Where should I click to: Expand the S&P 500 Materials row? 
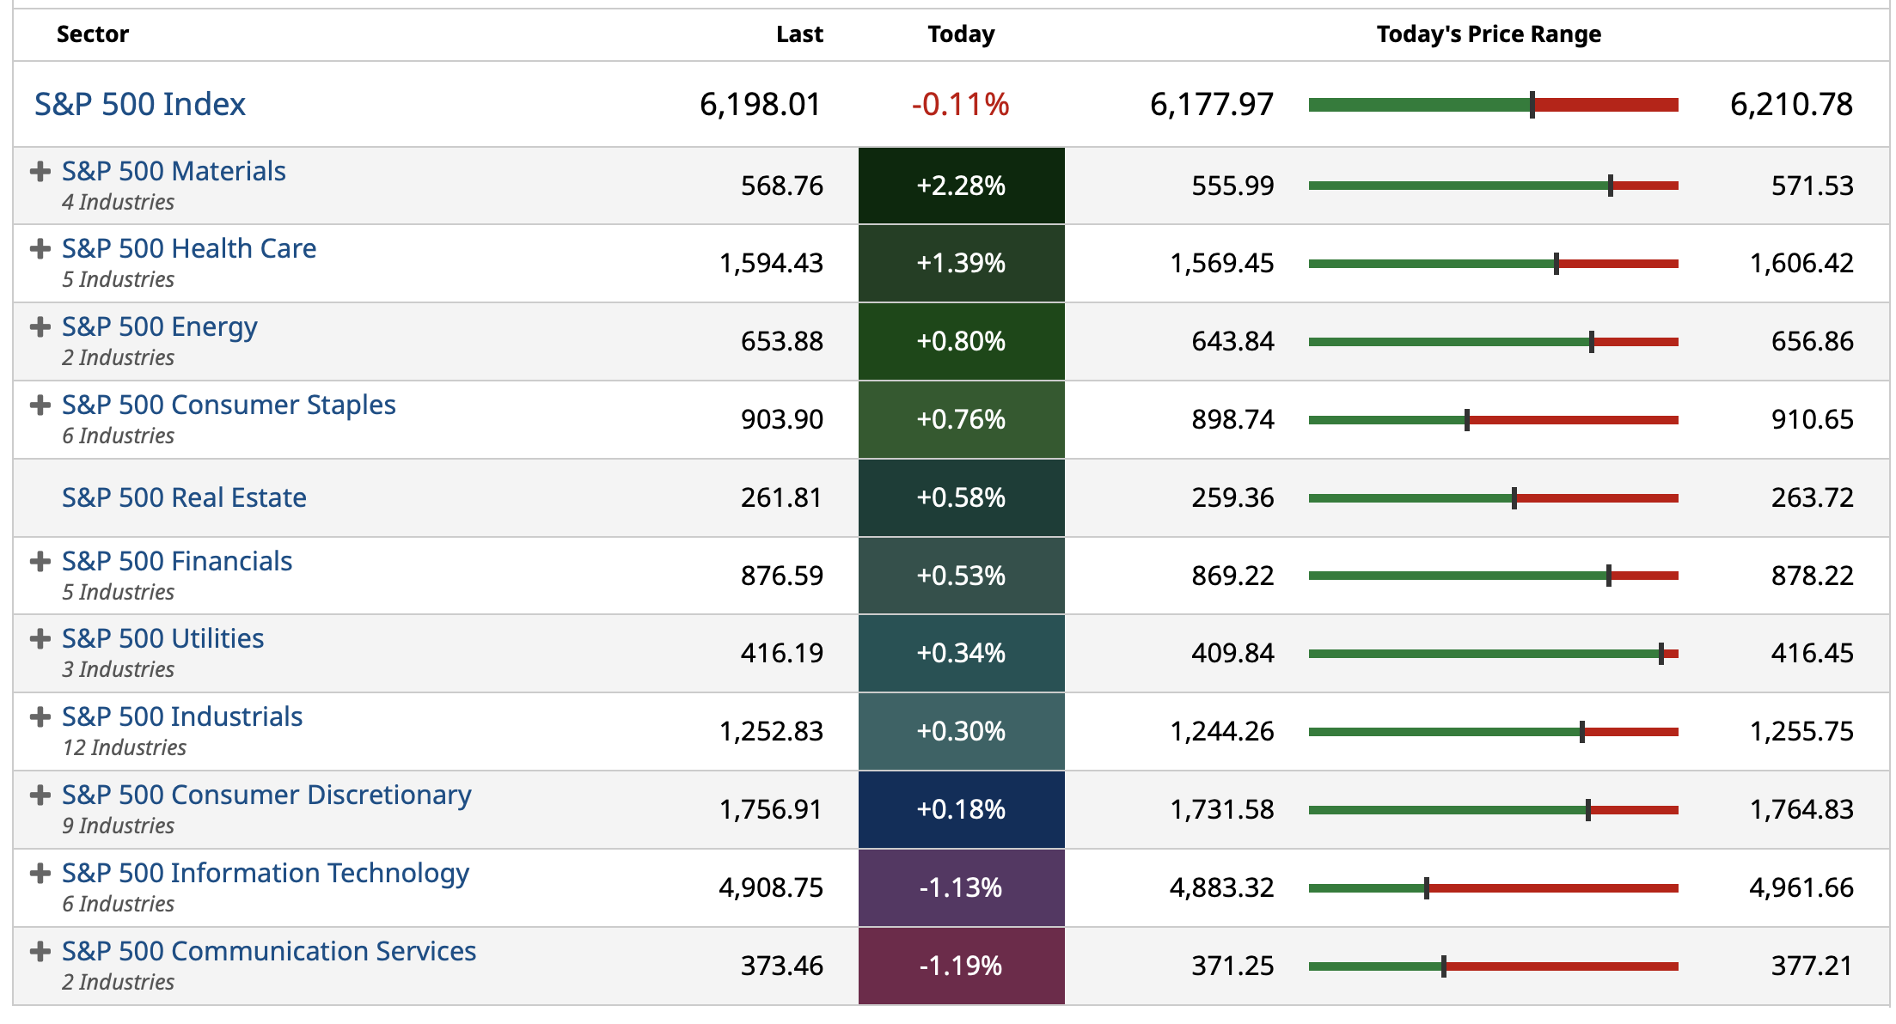click(x=40, y=171)
